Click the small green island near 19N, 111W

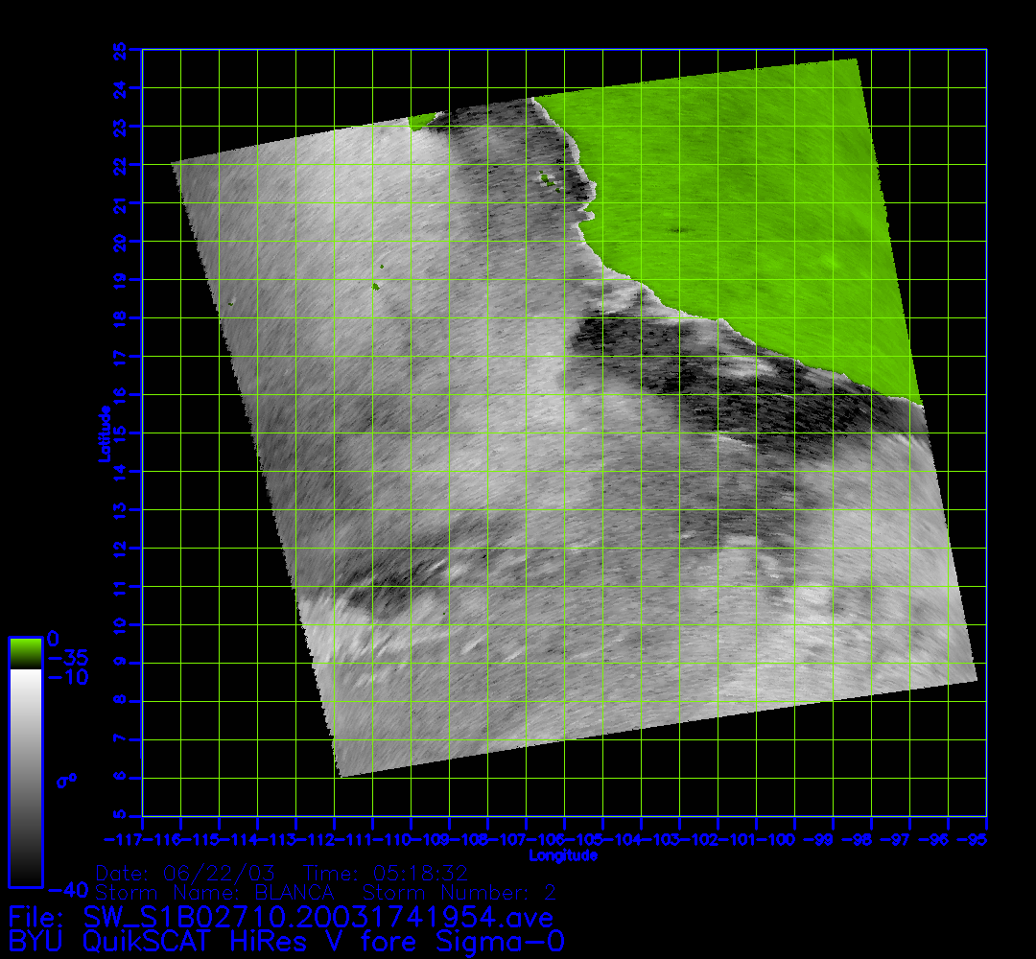coord(376,285)
